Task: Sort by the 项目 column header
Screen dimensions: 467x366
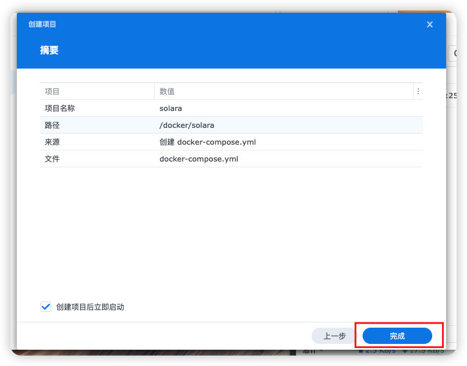Action: pyautogui.click(x=52, y=91)
